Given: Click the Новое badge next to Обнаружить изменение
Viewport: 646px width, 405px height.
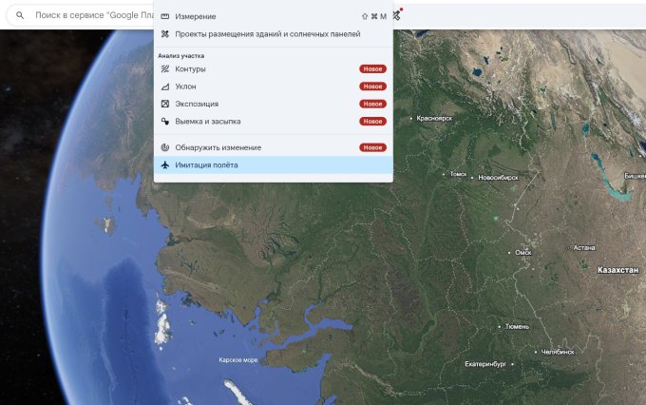Looking at the screenshot, I should point(372,147).
